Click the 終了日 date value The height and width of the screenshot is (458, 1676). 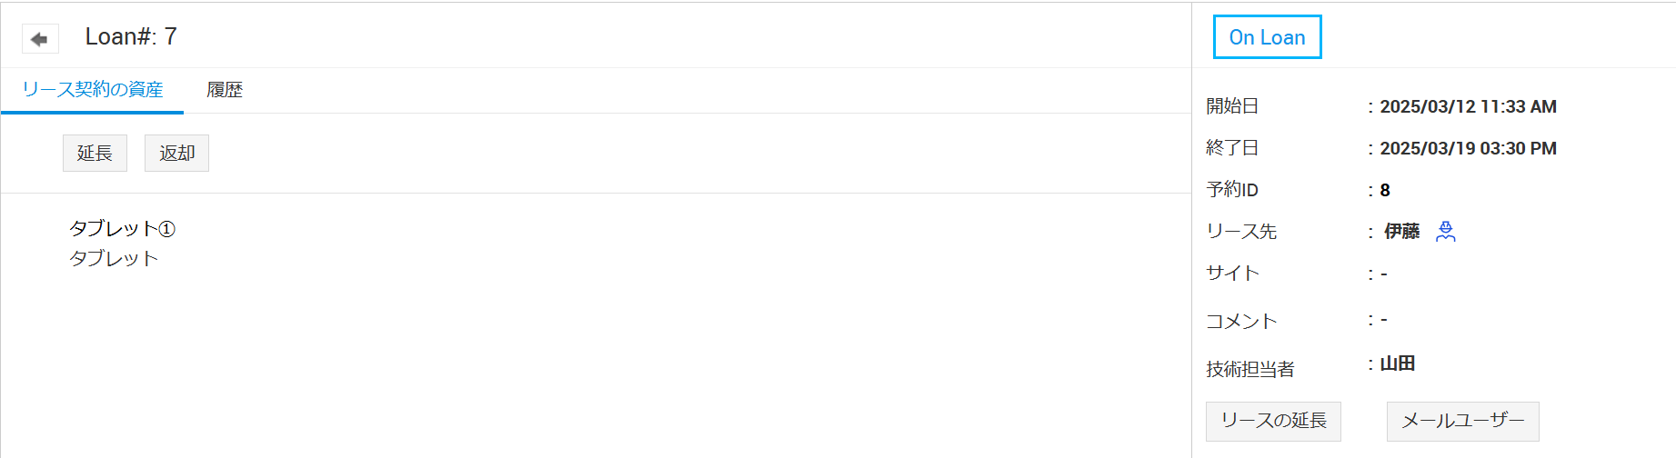[x=1468, y=148]
